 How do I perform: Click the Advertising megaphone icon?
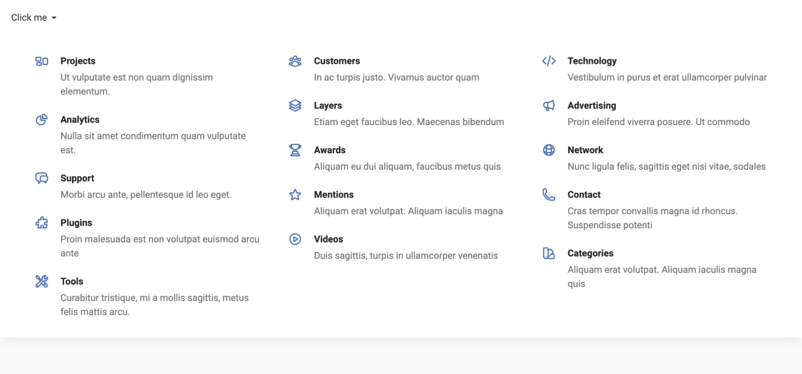tap(549, 106)
